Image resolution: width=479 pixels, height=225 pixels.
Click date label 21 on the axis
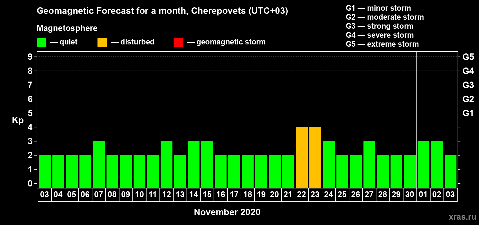click(x=288, y=195)
